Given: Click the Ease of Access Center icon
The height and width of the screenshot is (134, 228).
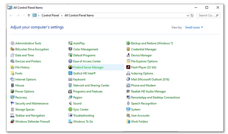Looking at the screenshot, I should tap(70, 61).
